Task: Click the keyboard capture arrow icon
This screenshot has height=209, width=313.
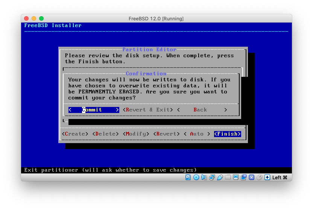Action: tap(267, 177)
